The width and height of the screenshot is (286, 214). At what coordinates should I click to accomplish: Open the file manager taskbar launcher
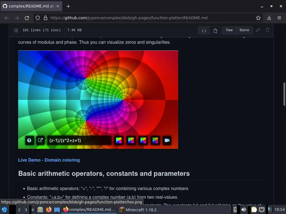tap(40, 210)
